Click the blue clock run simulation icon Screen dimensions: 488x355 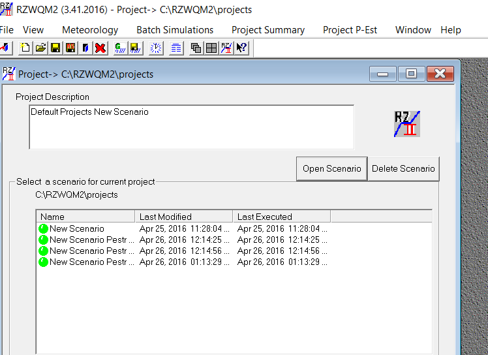click(156, 48)
